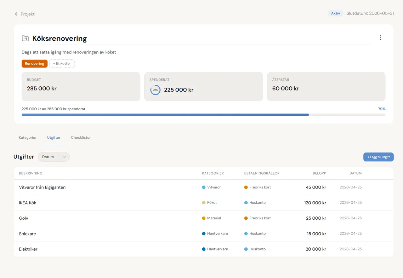Click the 120 000 kr amount
This screenshot has width=403, height=278.
click(315, 203)
